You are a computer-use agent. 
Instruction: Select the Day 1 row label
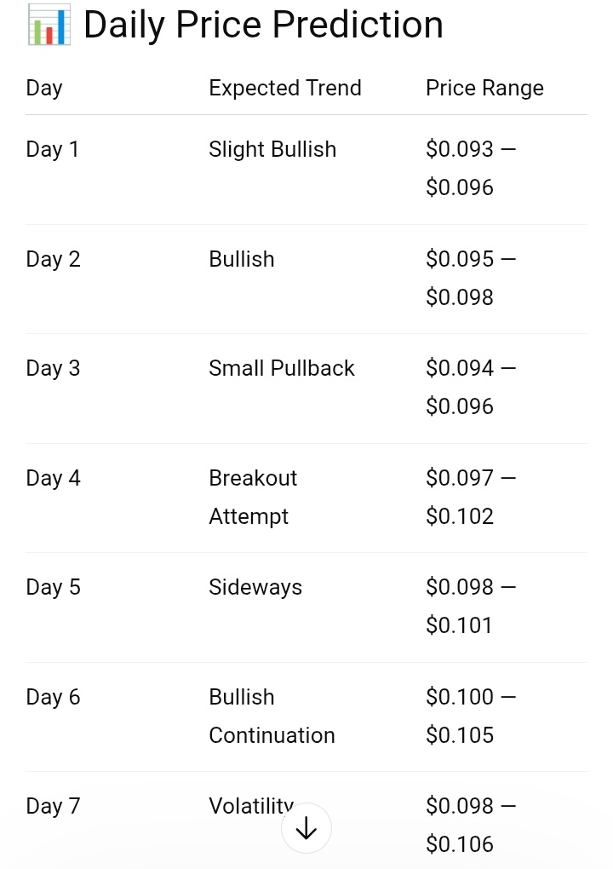pos(53,149)
